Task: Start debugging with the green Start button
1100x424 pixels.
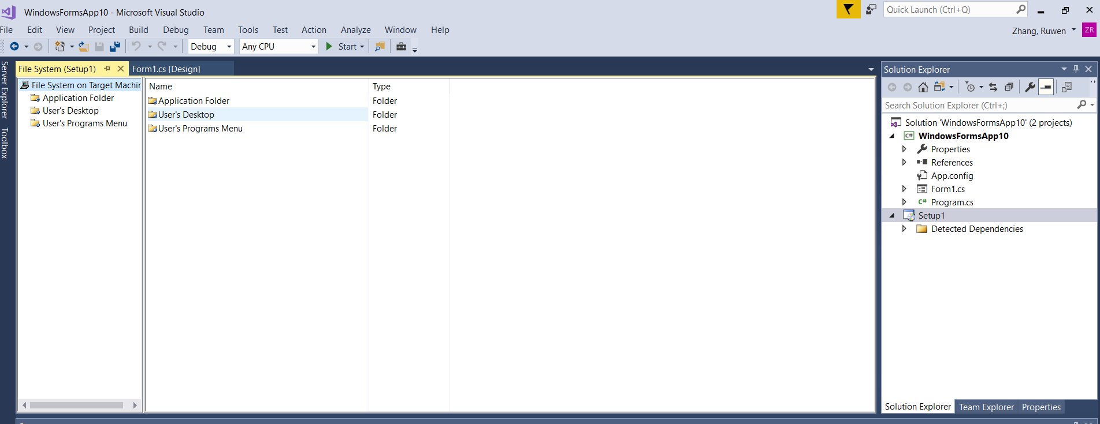Action: click(341, 47)
